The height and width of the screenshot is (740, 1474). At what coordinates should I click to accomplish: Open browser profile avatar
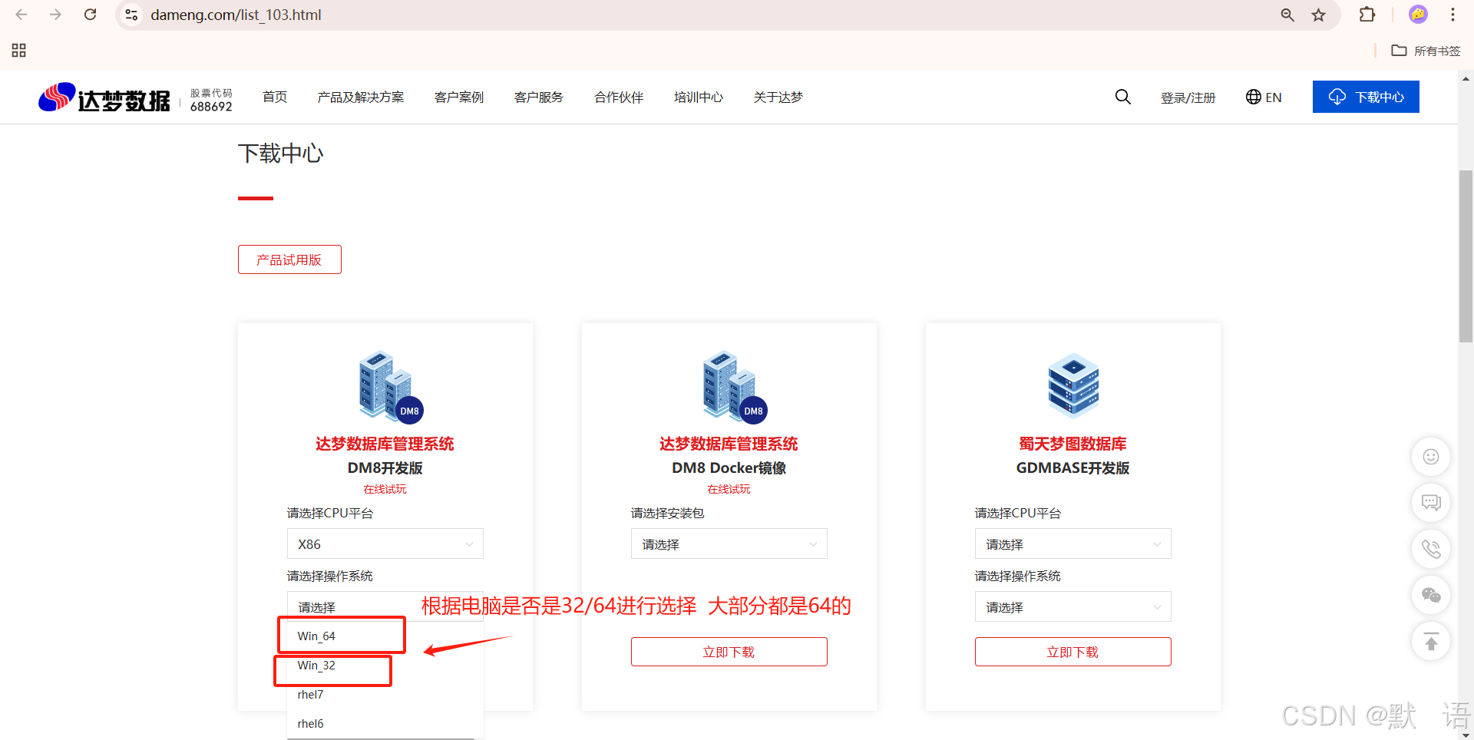coord(1418,15)
